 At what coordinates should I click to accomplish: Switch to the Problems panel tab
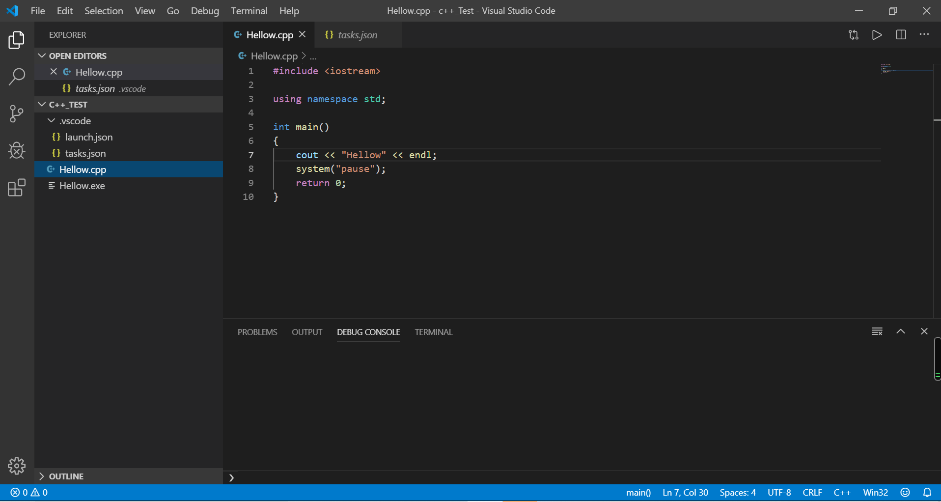(257, 332)
